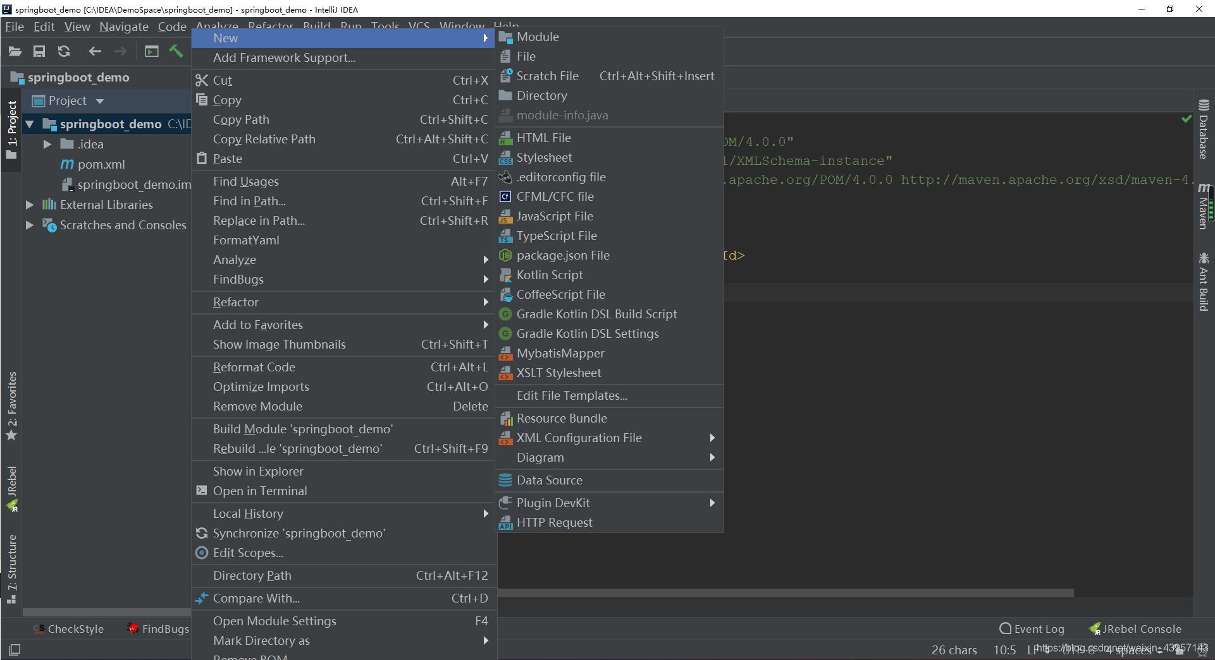Choose the Scratch File icon
This screenshot has width=1215, height=660.
[x=505, y=76]
